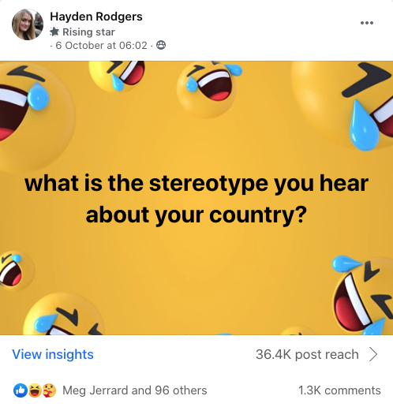
Task: Expand the post reach chevron arrow
Action: [x=373, y=354]
